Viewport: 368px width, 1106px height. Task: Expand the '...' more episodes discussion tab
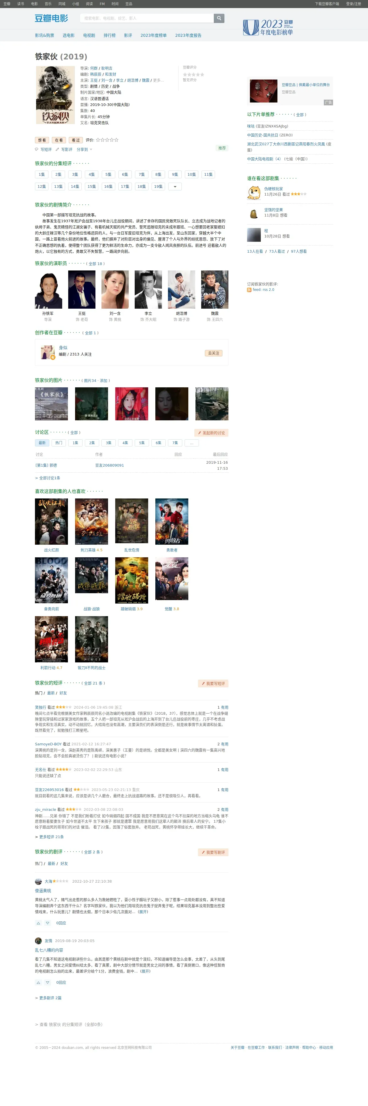pyautogui.click(x=191, y=443)
